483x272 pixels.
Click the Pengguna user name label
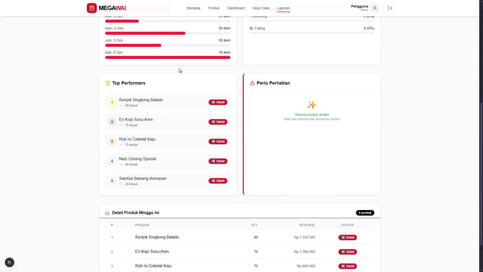point(359,6)
